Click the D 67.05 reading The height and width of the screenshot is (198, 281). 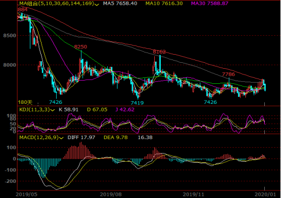click(97, 110)
